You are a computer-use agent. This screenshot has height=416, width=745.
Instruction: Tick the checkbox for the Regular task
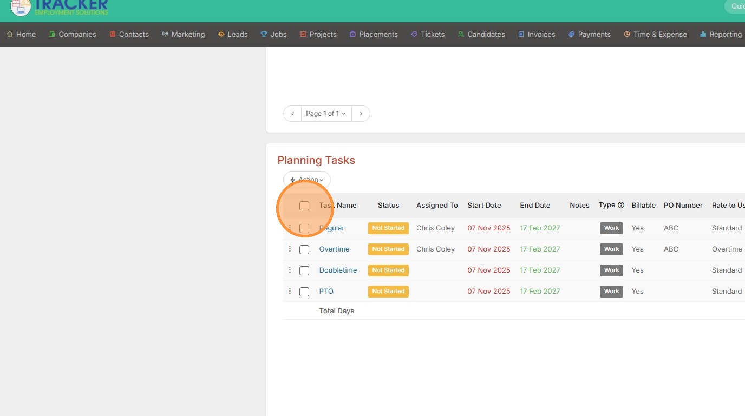pos(304,228)
